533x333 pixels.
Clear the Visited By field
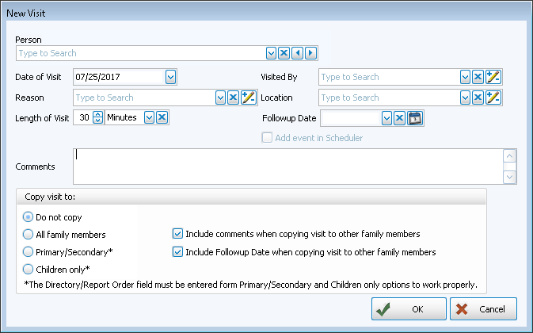click(x=478, y=77)
